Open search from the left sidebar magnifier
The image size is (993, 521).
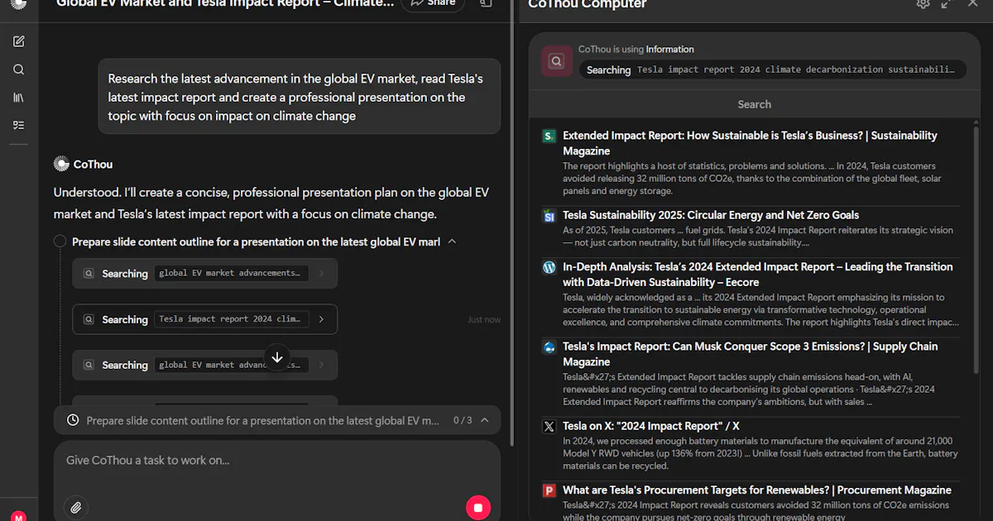pyautogui.click(x=19, y=69)
